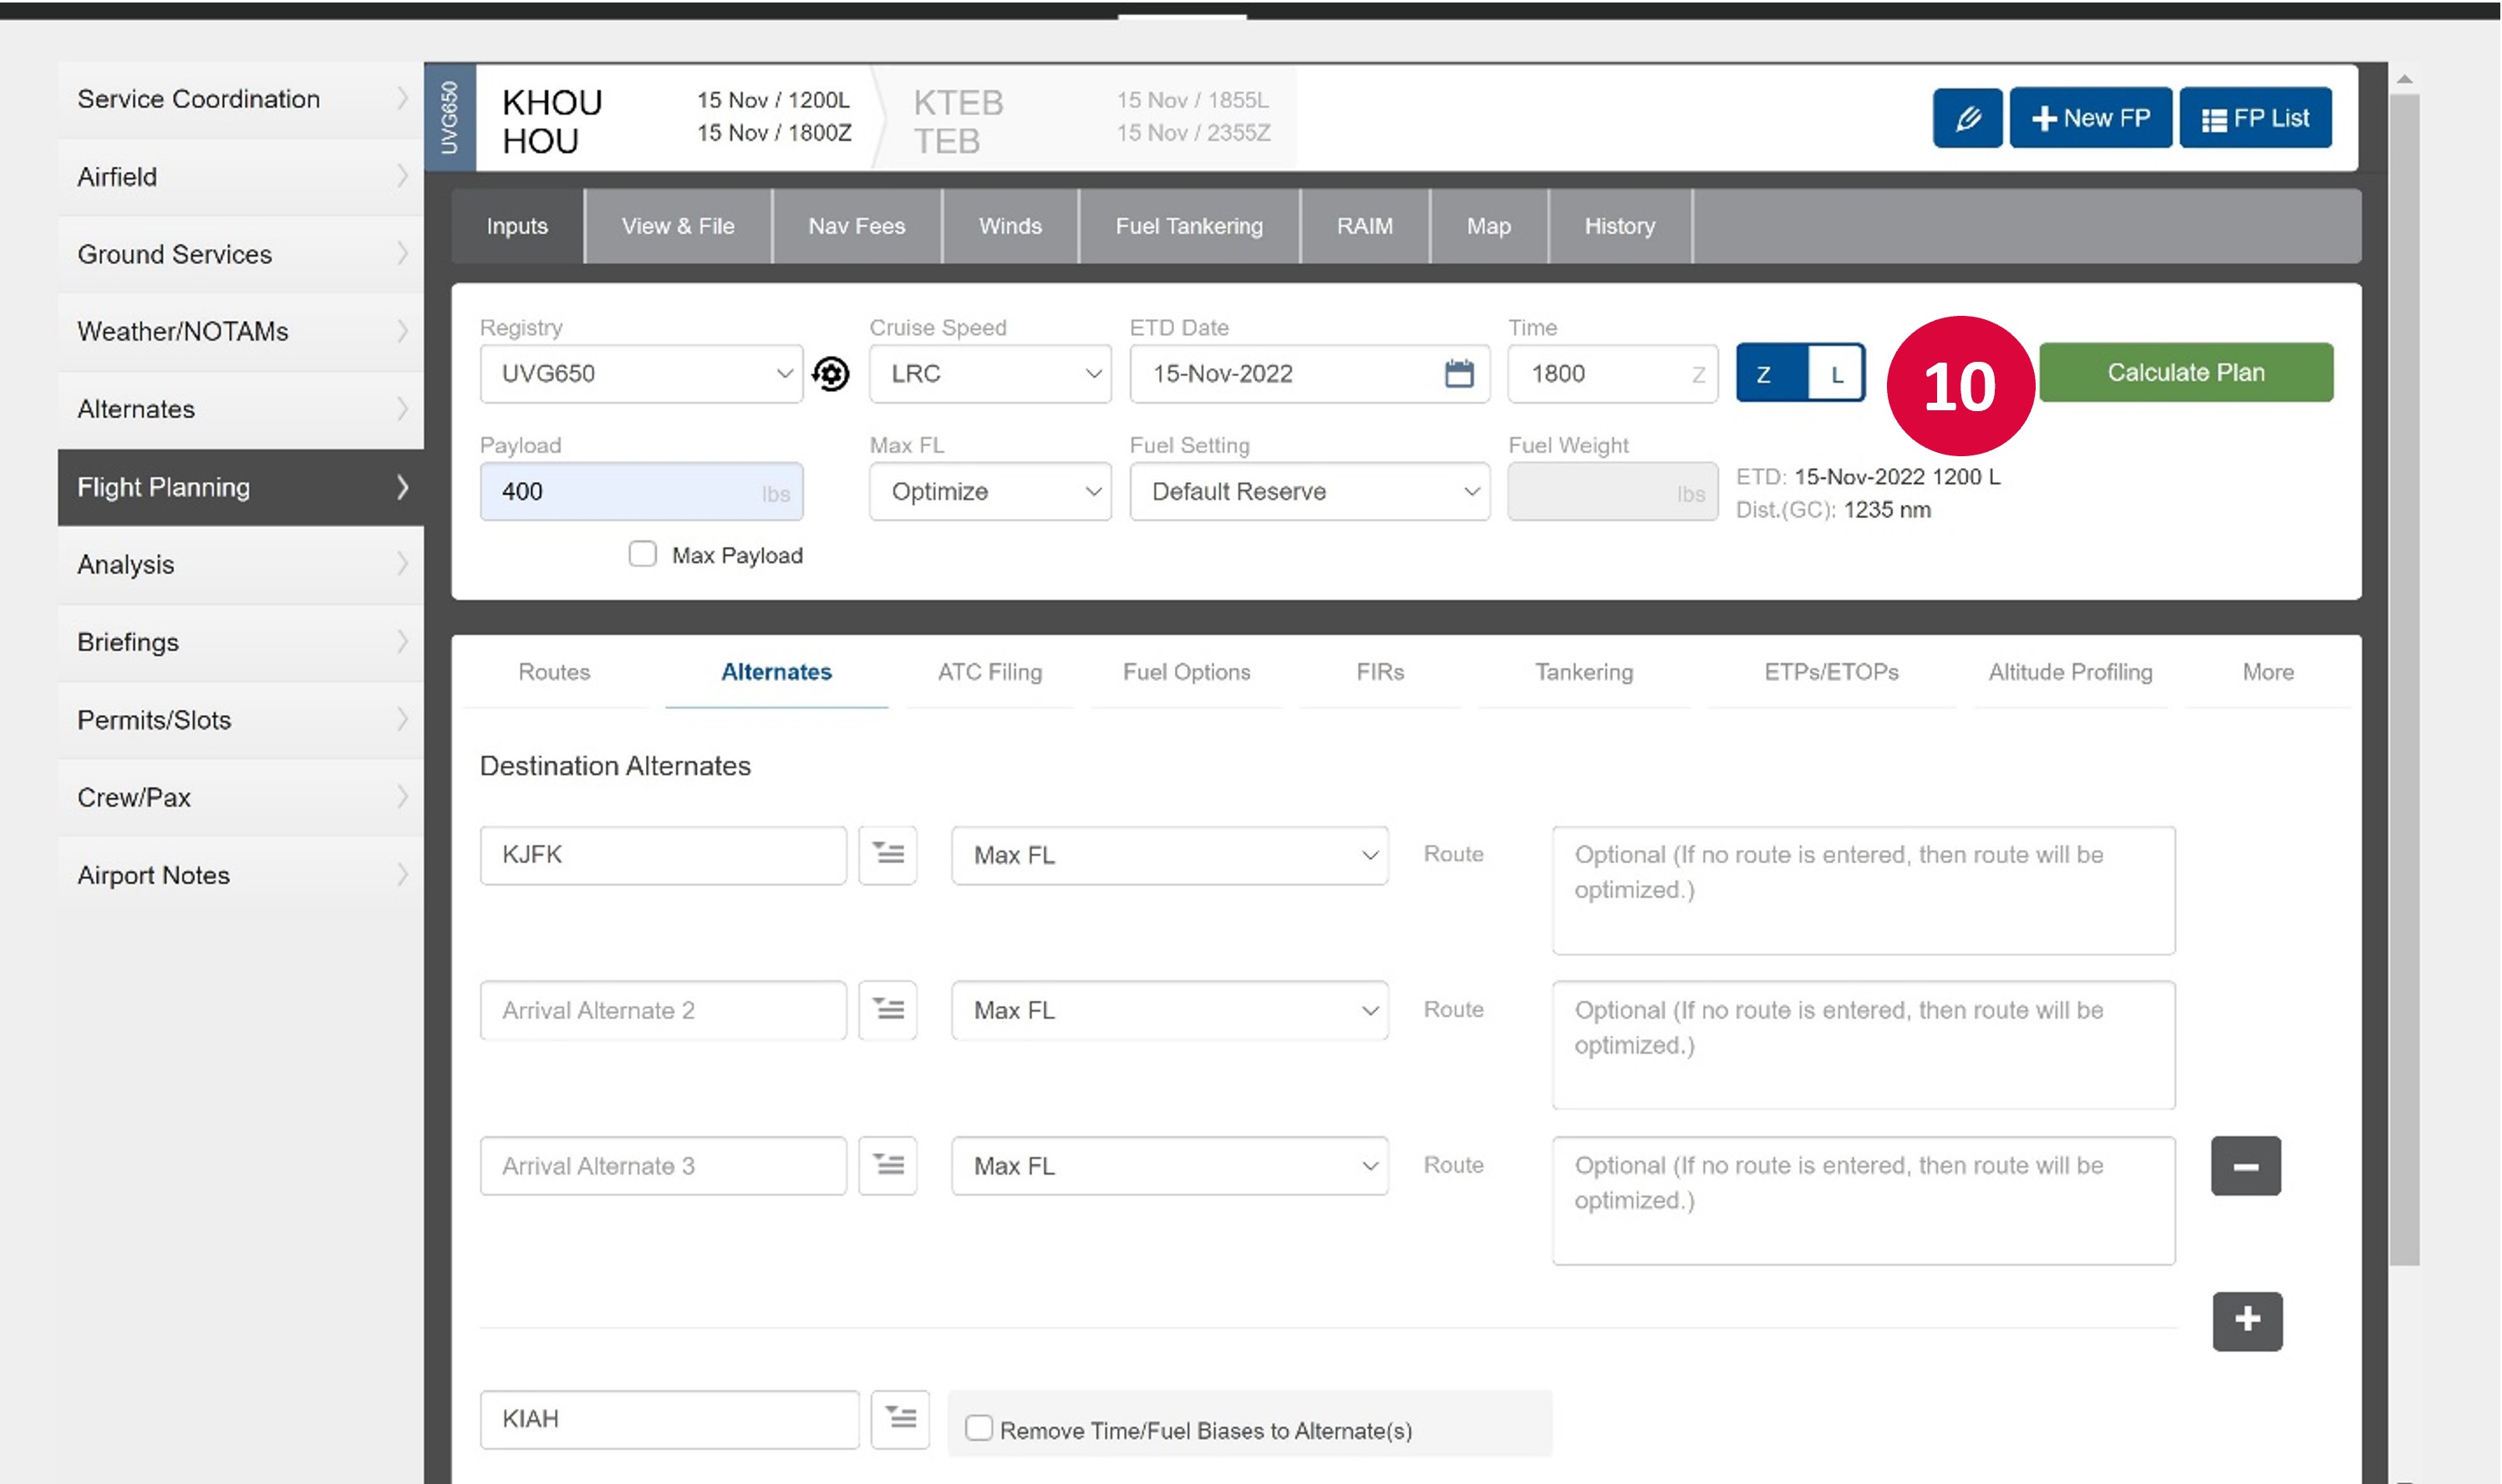
Task: Switch to the Nav Fees tab
Action: tap(857, 226)
